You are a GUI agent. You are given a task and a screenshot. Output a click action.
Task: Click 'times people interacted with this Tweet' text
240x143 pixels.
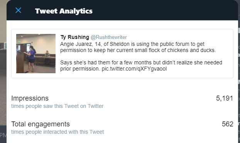[57, 132]
